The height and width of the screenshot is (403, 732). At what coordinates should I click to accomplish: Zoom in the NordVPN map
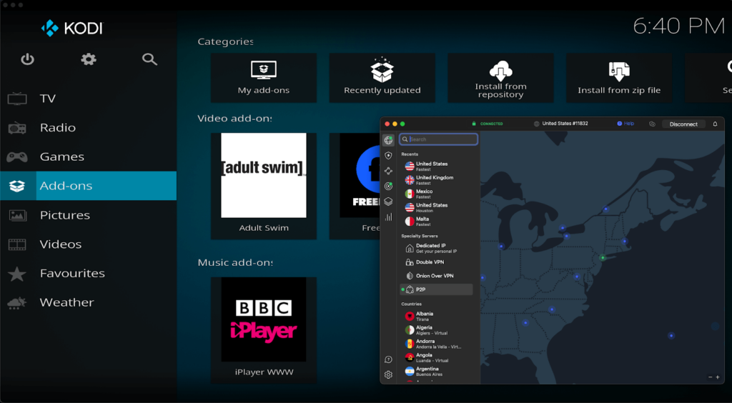pyautogui.click(x=718, y=377)
